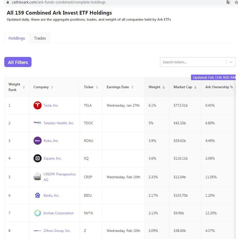Sort by Earnings Date column arrows
The height and width of the screenshot is (239, 238).
(x=133, y=87)
